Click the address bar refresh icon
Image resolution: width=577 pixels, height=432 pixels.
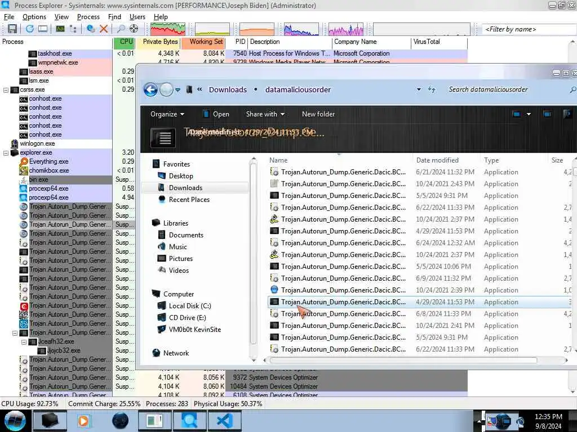pos(432,89)
